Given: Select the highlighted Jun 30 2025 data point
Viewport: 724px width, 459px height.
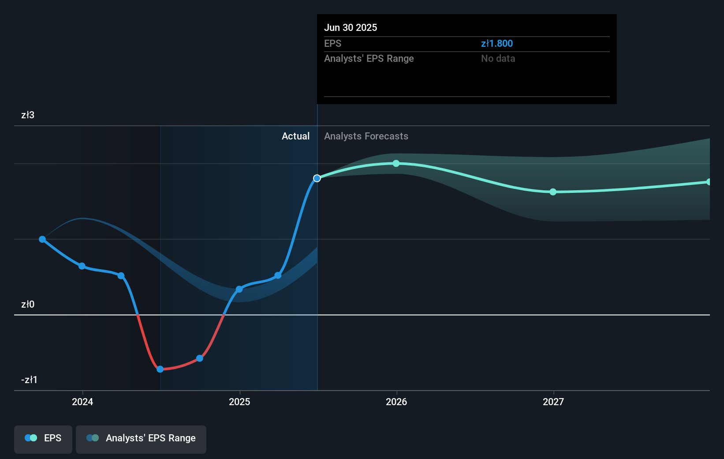Looking at the screenshot, I should [317, 178].
